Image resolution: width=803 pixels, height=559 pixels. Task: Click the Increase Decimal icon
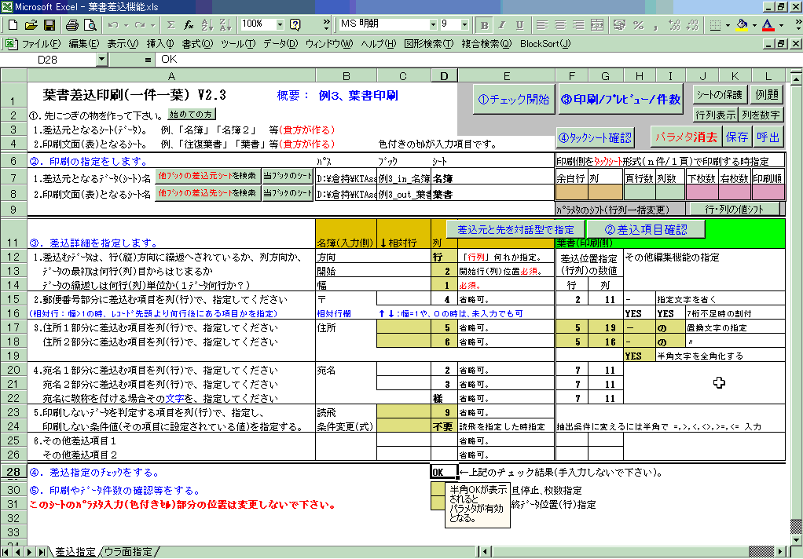[674, 24]
